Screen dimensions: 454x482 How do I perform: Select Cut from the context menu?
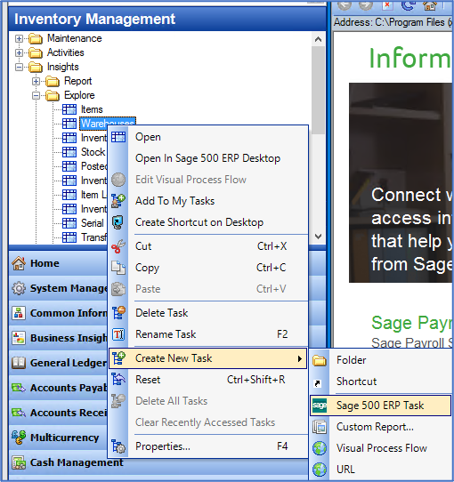(208, 246)
